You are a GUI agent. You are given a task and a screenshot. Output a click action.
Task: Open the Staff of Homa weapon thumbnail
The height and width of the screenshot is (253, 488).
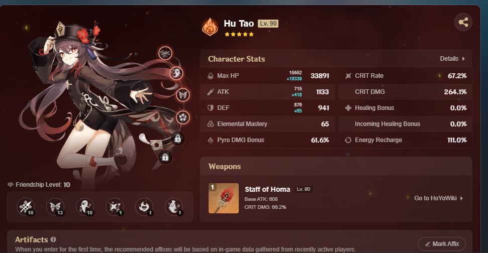pos(224,198)
